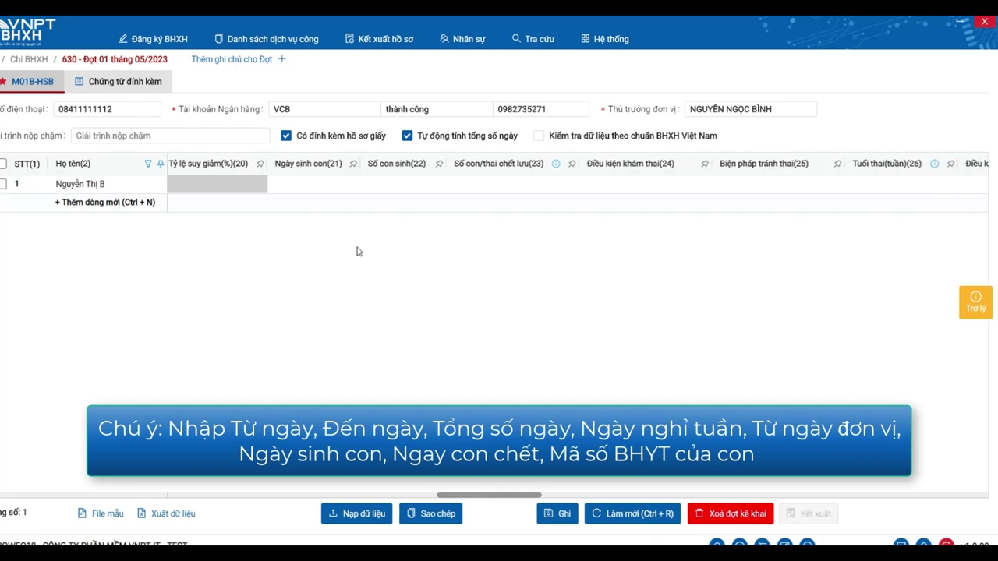This screenshot has height=561, width=998.
Task: Add a row via Thêm dòng mới
Action: (x=105, y=203)
